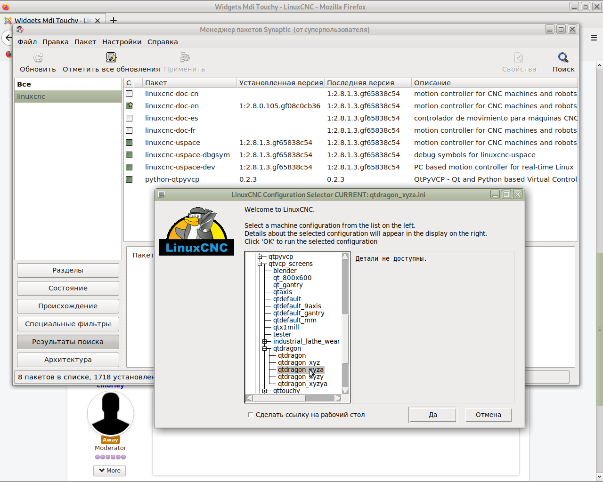Screen dimensions: 603x482
Task: Select qtdefault_9axis configuration
Action: (x=297, y=306)
